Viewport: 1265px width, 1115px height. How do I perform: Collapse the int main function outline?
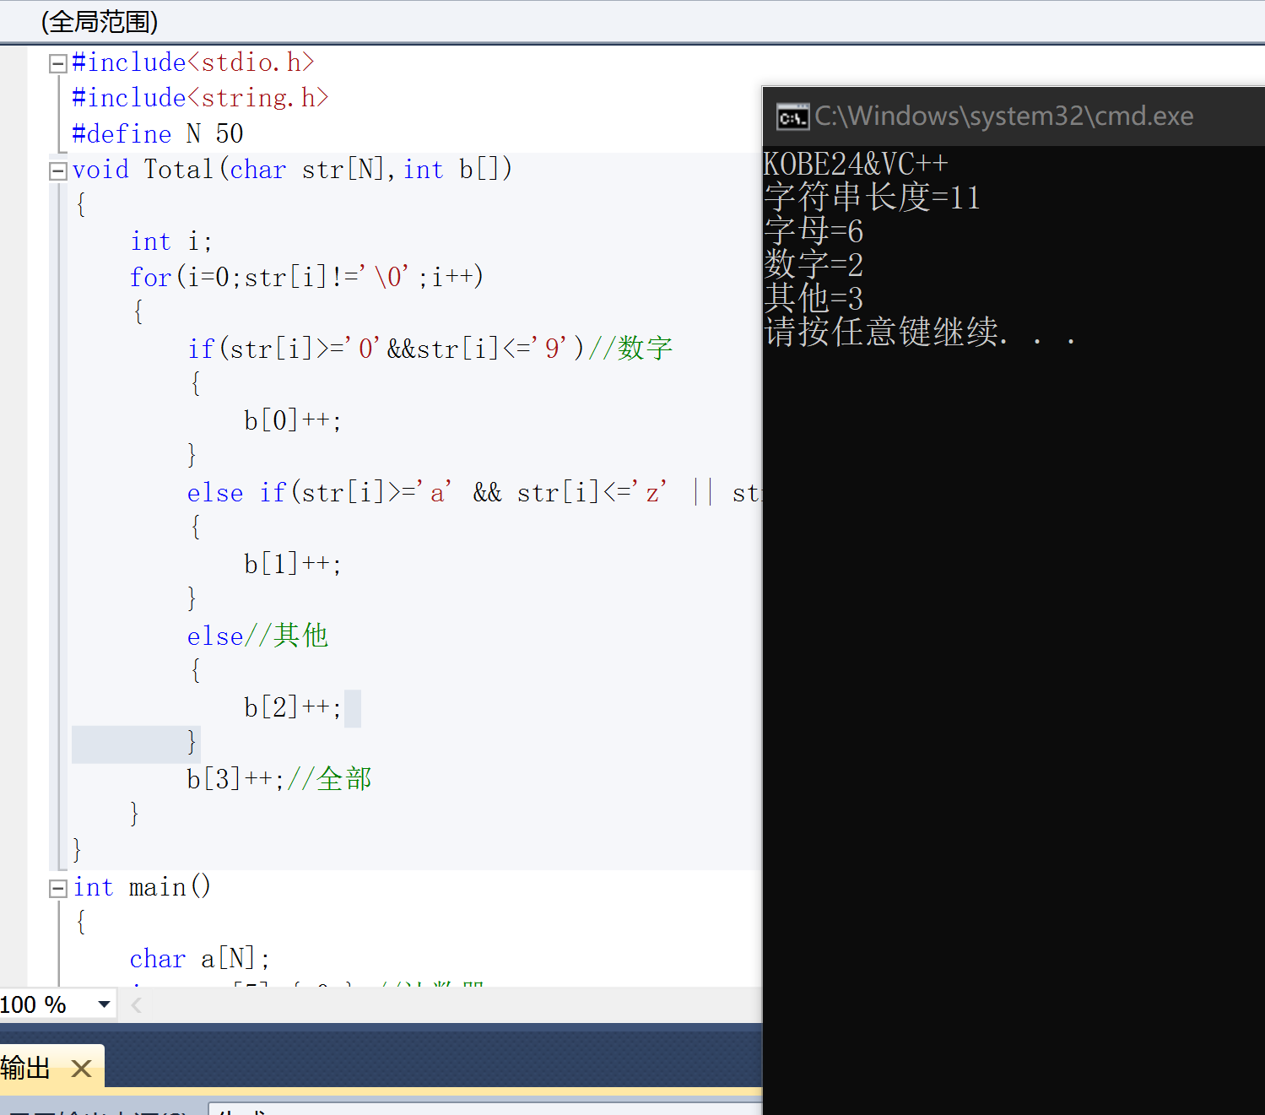pos(58,888)
